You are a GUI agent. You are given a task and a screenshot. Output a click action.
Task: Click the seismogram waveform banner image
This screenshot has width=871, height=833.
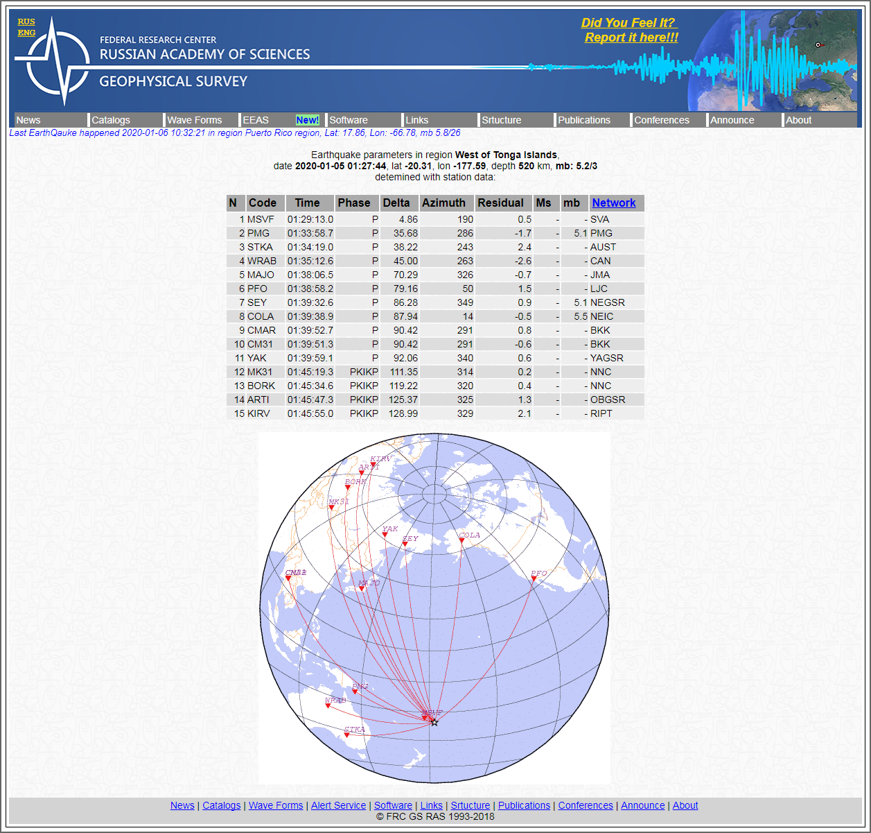[x=693, y=62]
